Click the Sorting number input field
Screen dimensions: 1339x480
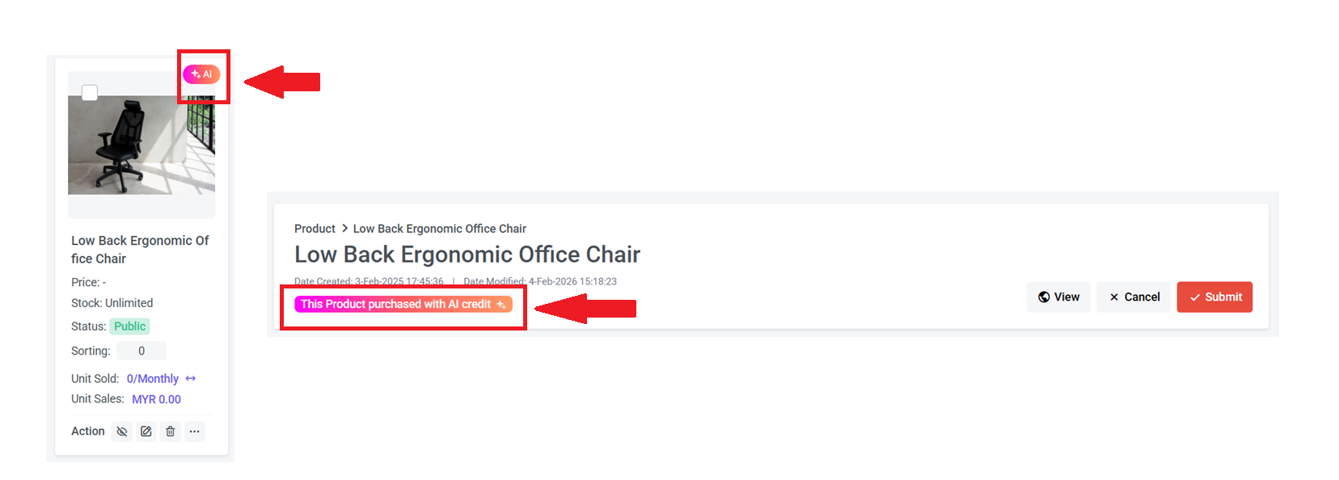(x=142, y=351)
